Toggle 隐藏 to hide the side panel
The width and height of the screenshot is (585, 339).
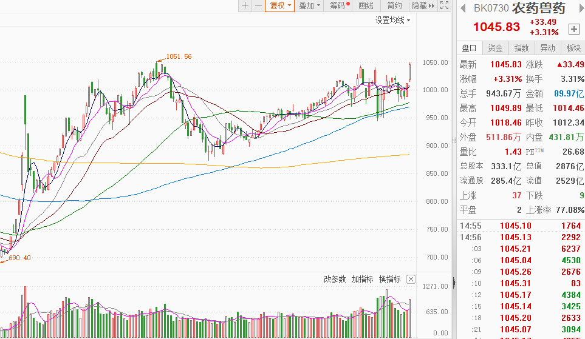point(423,5)
